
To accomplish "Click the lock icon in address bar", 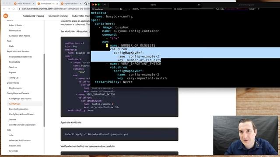I will (x=19, y=9).
